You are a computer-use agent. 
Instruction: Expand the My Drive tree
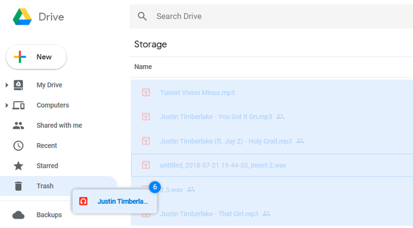(6, 85)
